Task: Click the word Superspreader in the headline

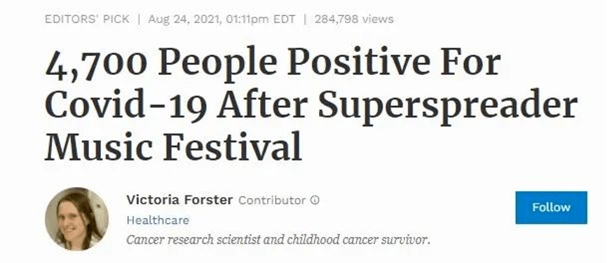Action: pyautogui.click(x=448, y=106)
